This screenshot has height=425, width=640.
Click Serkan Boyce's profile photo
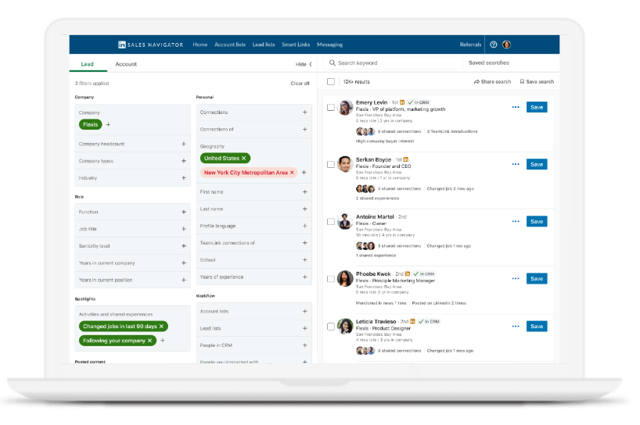(x=345, y=164)
